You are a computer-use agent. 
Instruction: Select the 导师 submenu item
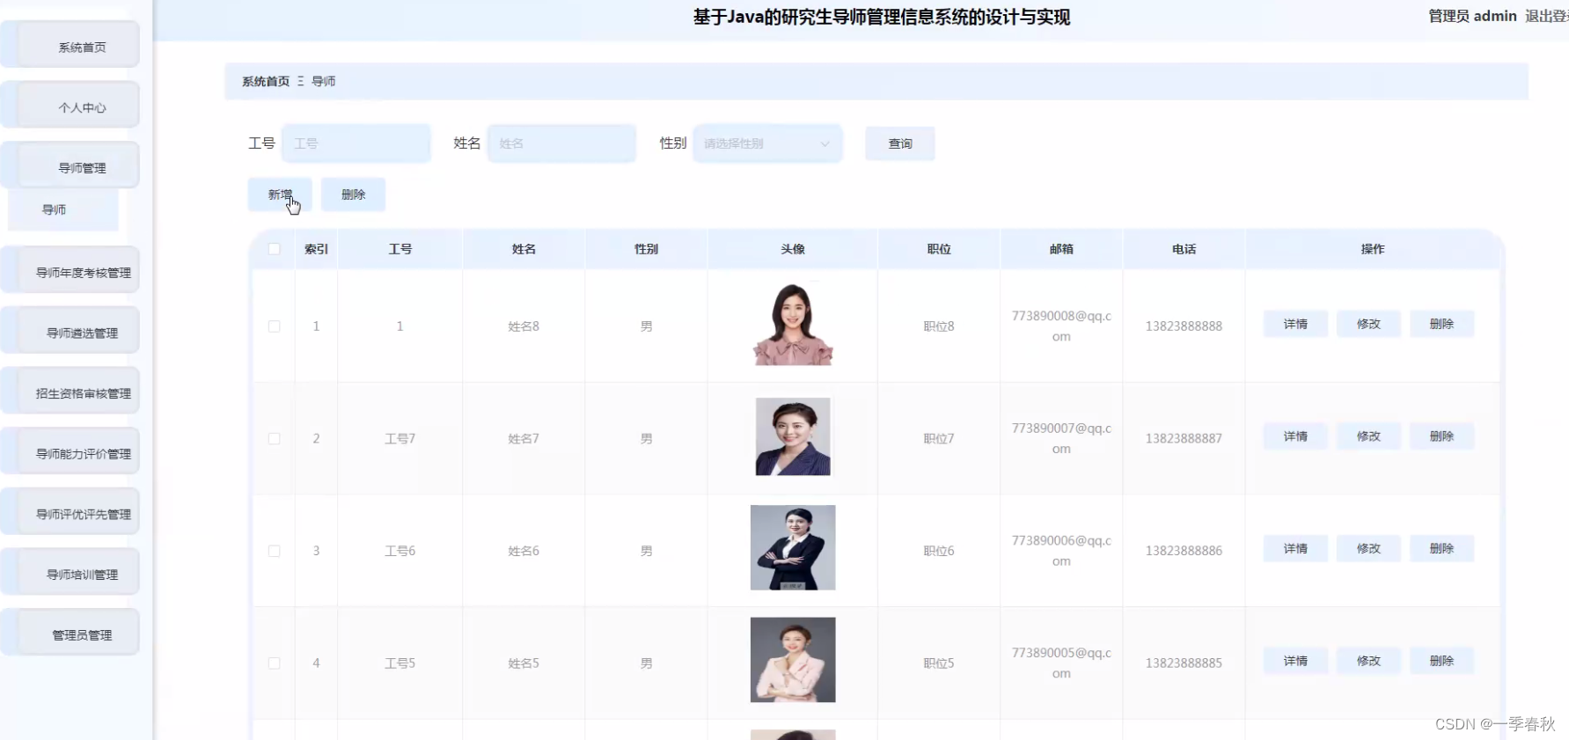63,209
